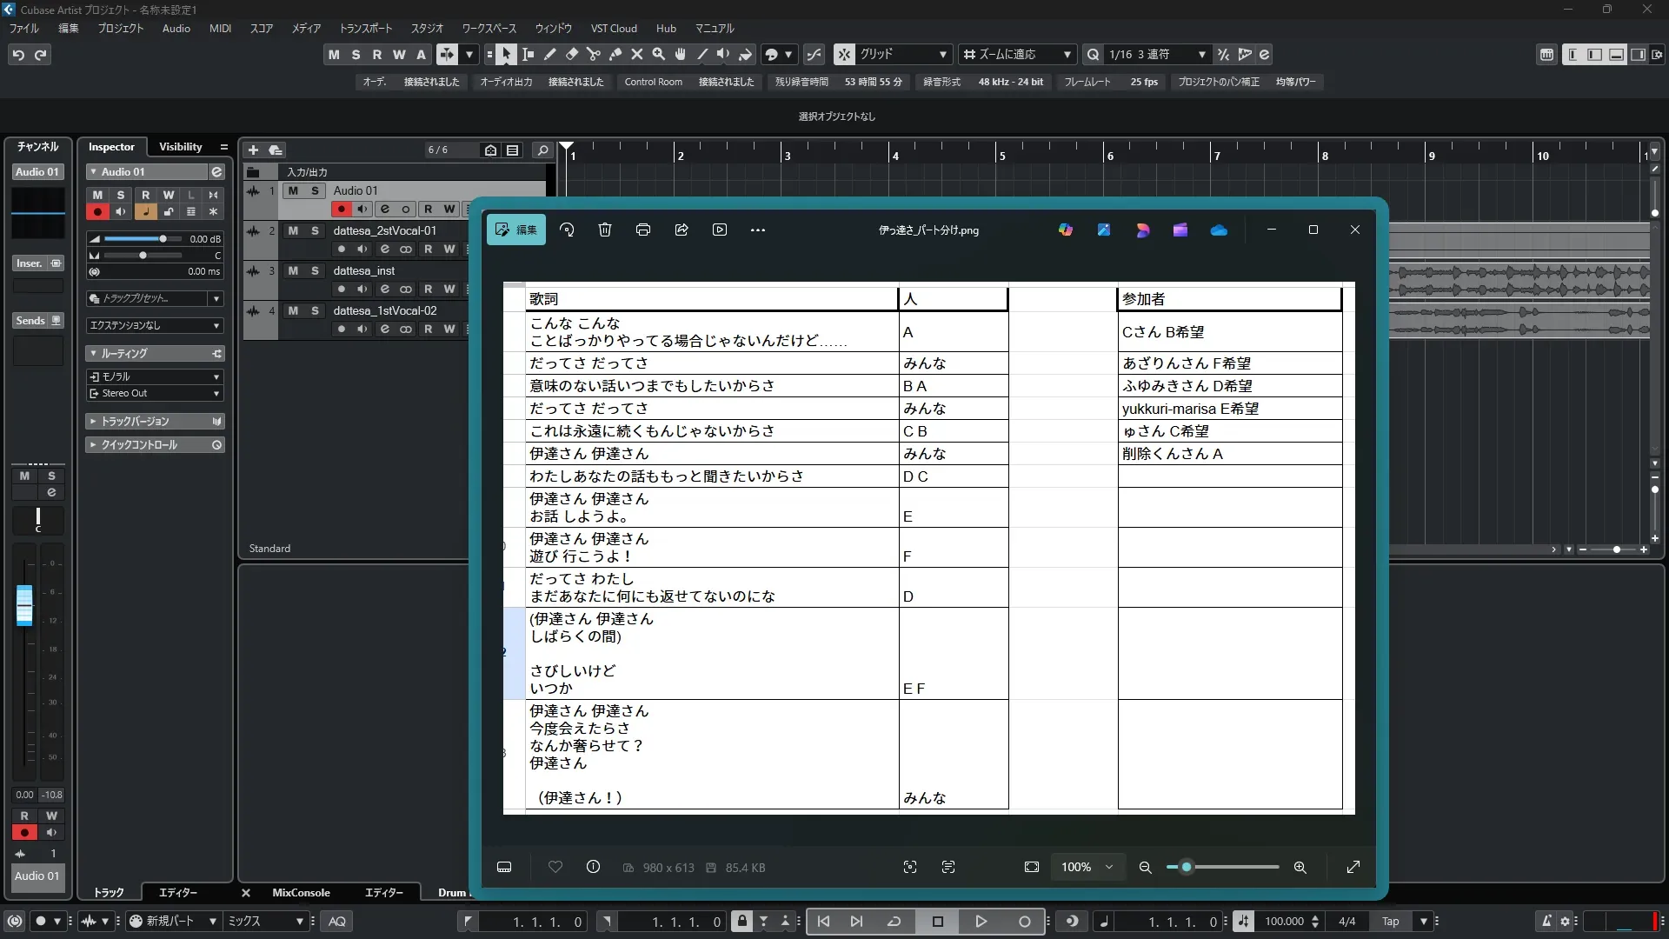Screen dimensions: 1669x939
Task: Adjust the Photos zoom slider
Action: tap(1187, 868)
